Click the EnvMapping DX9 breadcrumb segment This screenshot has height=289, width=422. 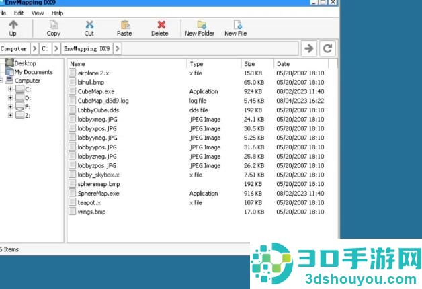87,48
